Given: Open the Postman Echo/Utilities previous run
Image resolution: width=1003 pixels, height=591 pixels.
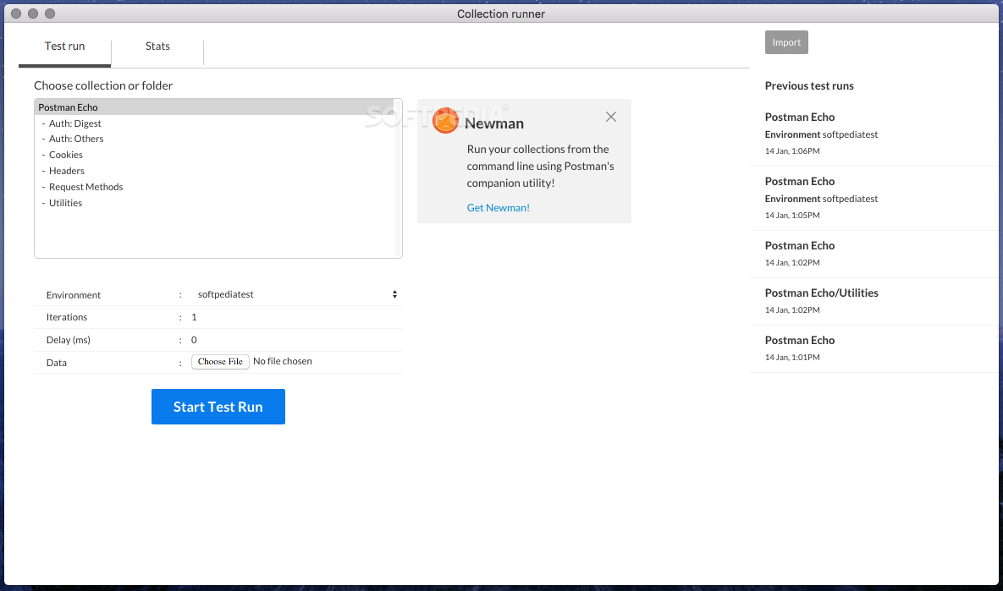Looking at the screenshot, I should (873, 301).
